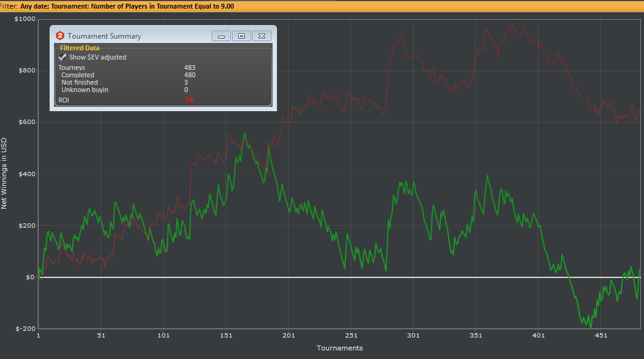Viewport: 644px width, 359px height.
Task: Click the 451 x-axis tick label
Action: click(601, 336)
